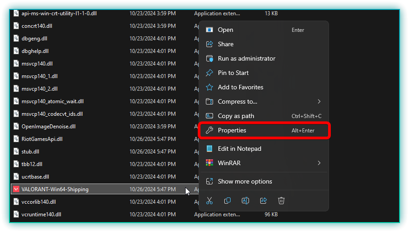Select the VALORANT-Win64-Shipping file name
The width and height of the screenshot is (409, 232).
55,189
